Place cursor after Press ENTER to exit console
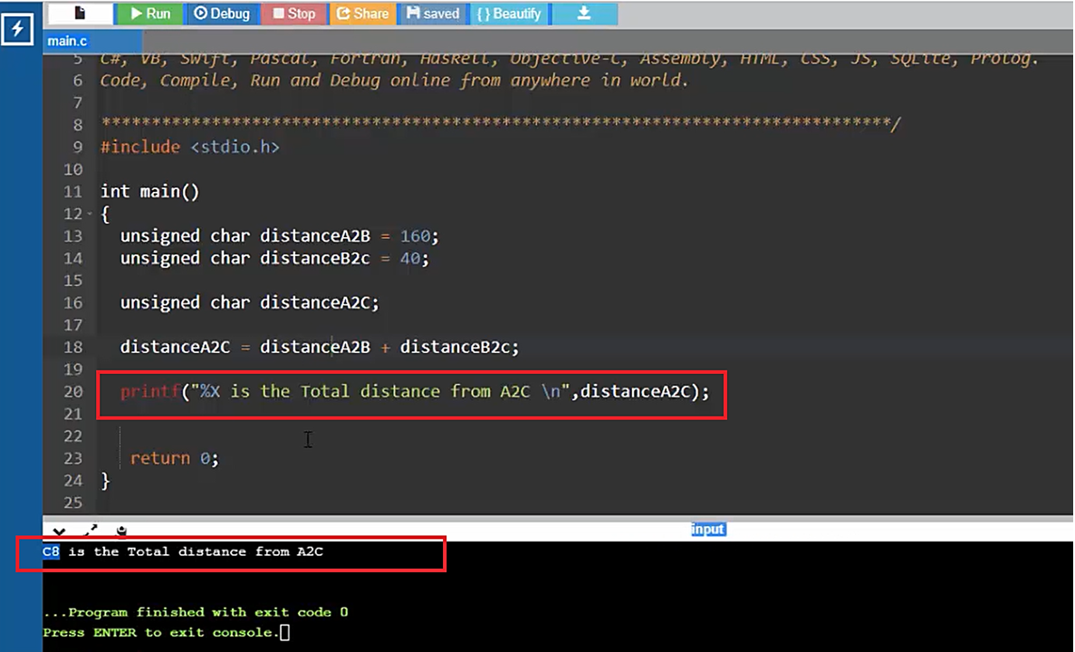Image resolution: width=1075 pixels, height=652 pixels. coord(285,632)
